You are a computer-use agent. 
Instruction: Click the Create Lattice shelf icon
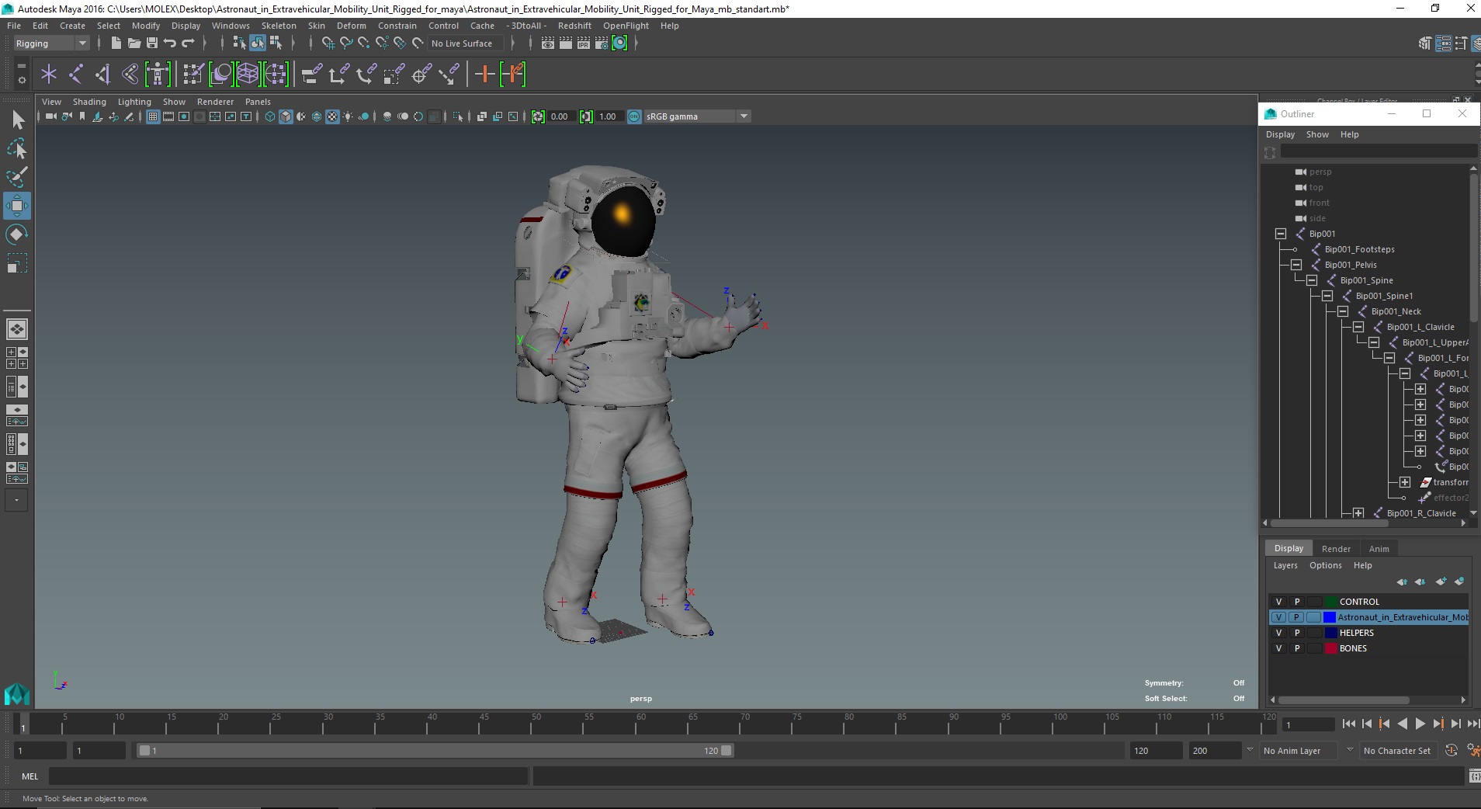click(x=248, y=75)
